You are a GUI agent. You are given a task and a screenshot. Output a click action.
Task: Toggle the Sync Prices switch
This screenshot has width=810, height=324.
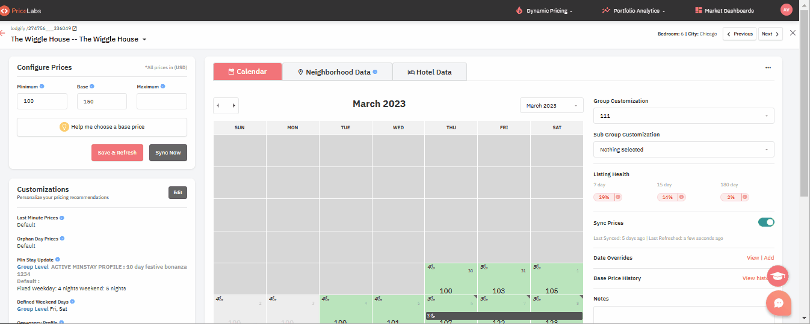[x=766, y=222]
